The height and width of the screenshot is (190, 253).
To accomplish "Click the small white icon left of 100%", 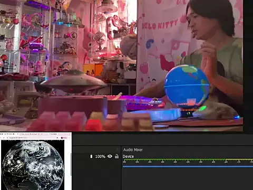I will point(91,156).
